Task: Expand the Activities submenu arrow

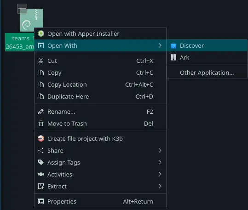Action: click(x=160, y=174)
